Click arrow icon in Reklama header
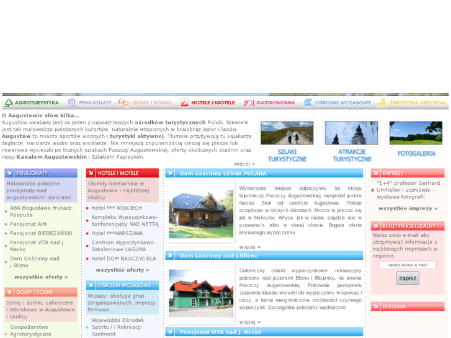451x338 pixels. 376,306
